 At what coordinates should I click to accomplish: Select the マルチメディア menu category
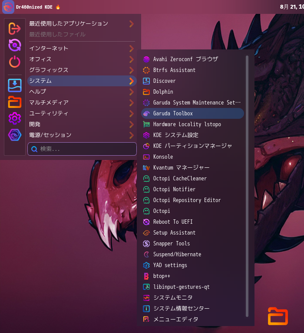82,103
